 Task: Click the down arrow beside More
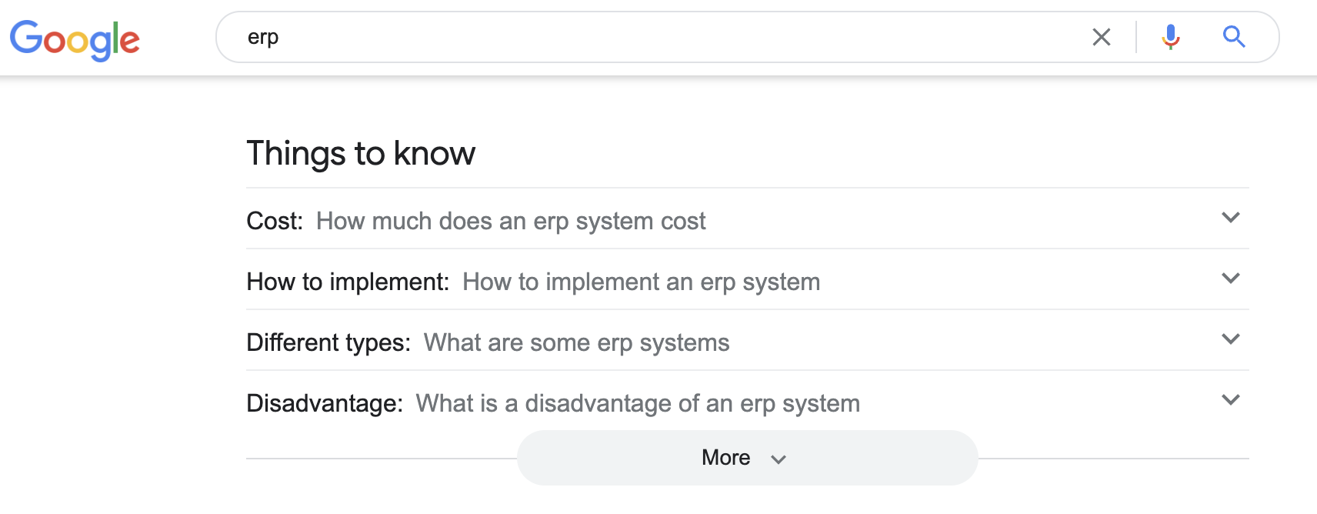[x=779, y=459]
